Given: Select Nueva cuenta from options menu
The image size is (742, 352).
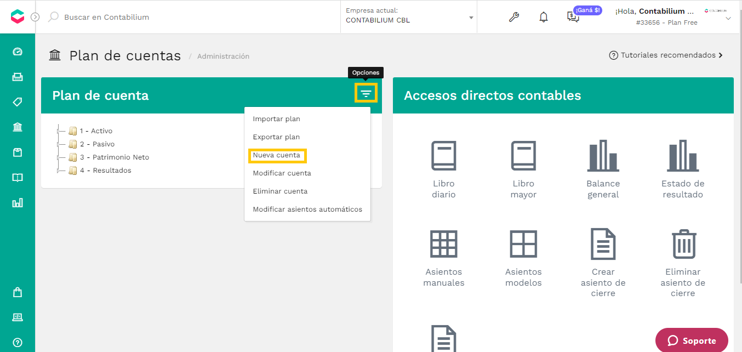Looking at the screenshot, I should pyautogui.click(x=277, y=155).
